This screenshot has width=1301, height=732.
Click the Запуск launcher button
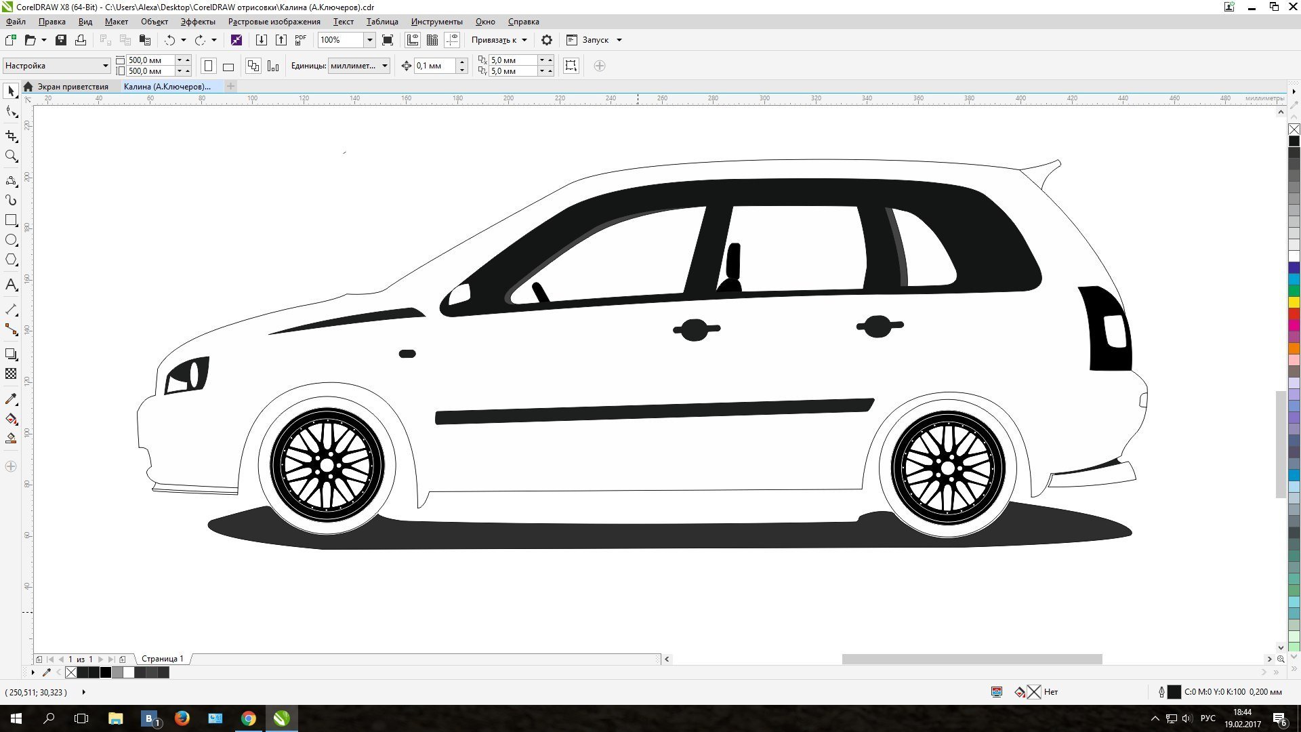point(594,40)
